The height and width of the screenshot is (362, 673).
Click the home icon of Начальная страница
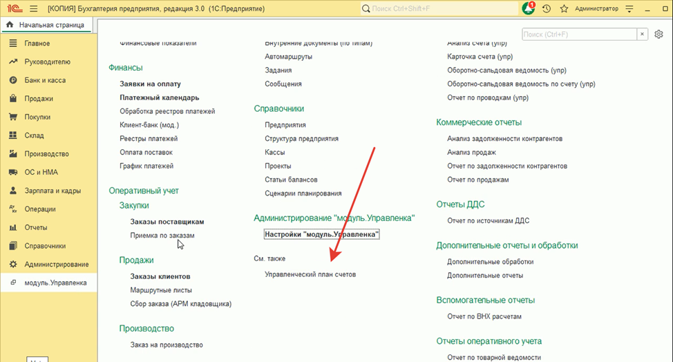coord(10,25)
